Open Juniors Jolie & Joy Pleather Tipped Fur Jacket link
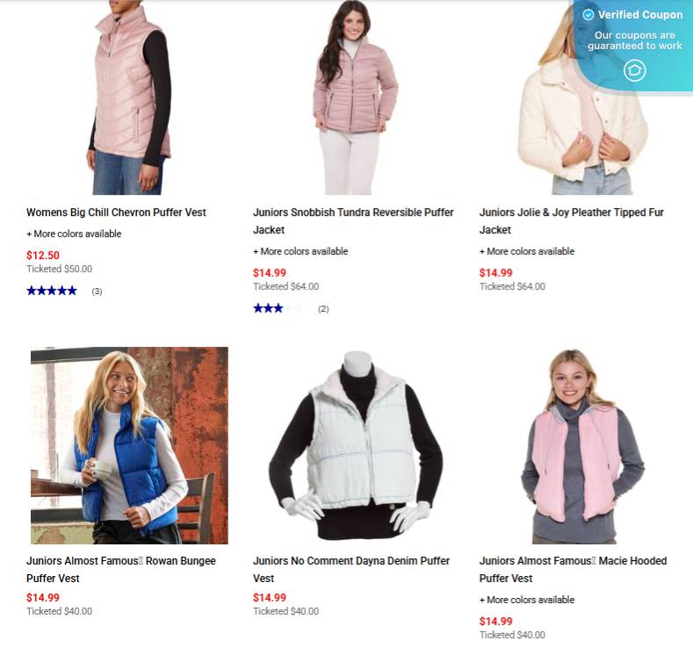Viewport: 693px width, 655px height. click(x=572, y=221)
